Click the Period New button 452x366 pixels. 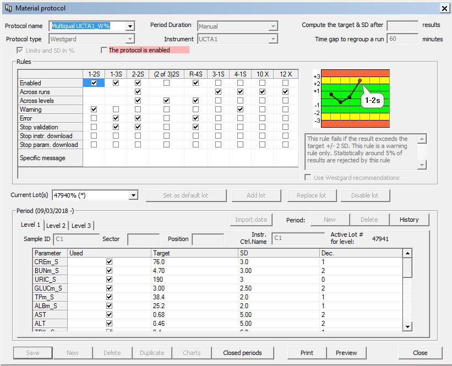(x=329, y=220)
